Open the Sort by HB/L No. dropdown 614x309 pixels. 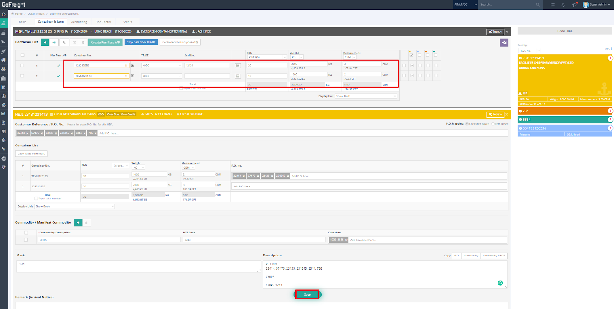coord(529,51)
